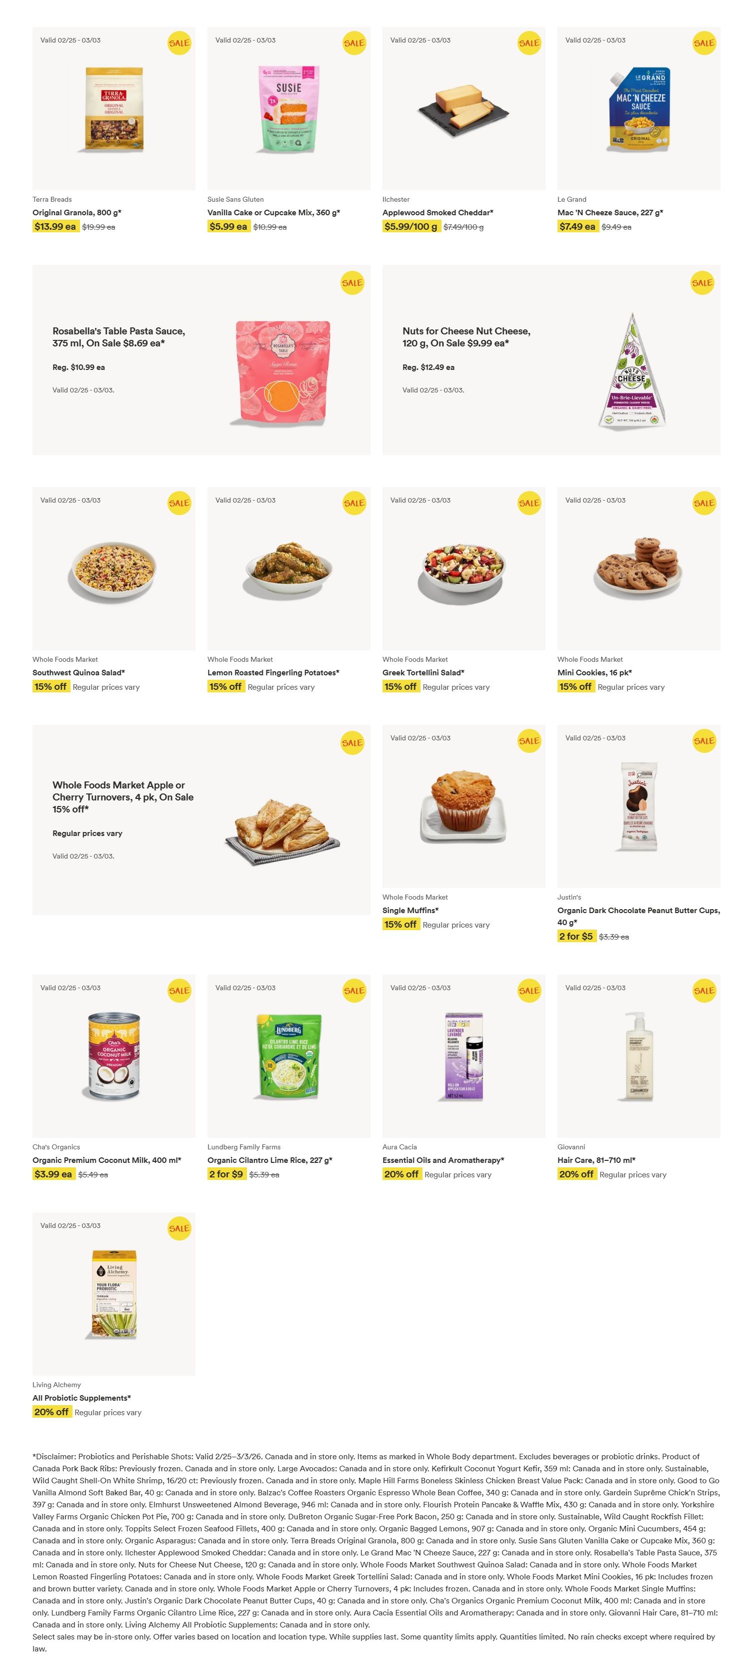Click the SALE badge on Nuts for Cheese

point(701,283)
